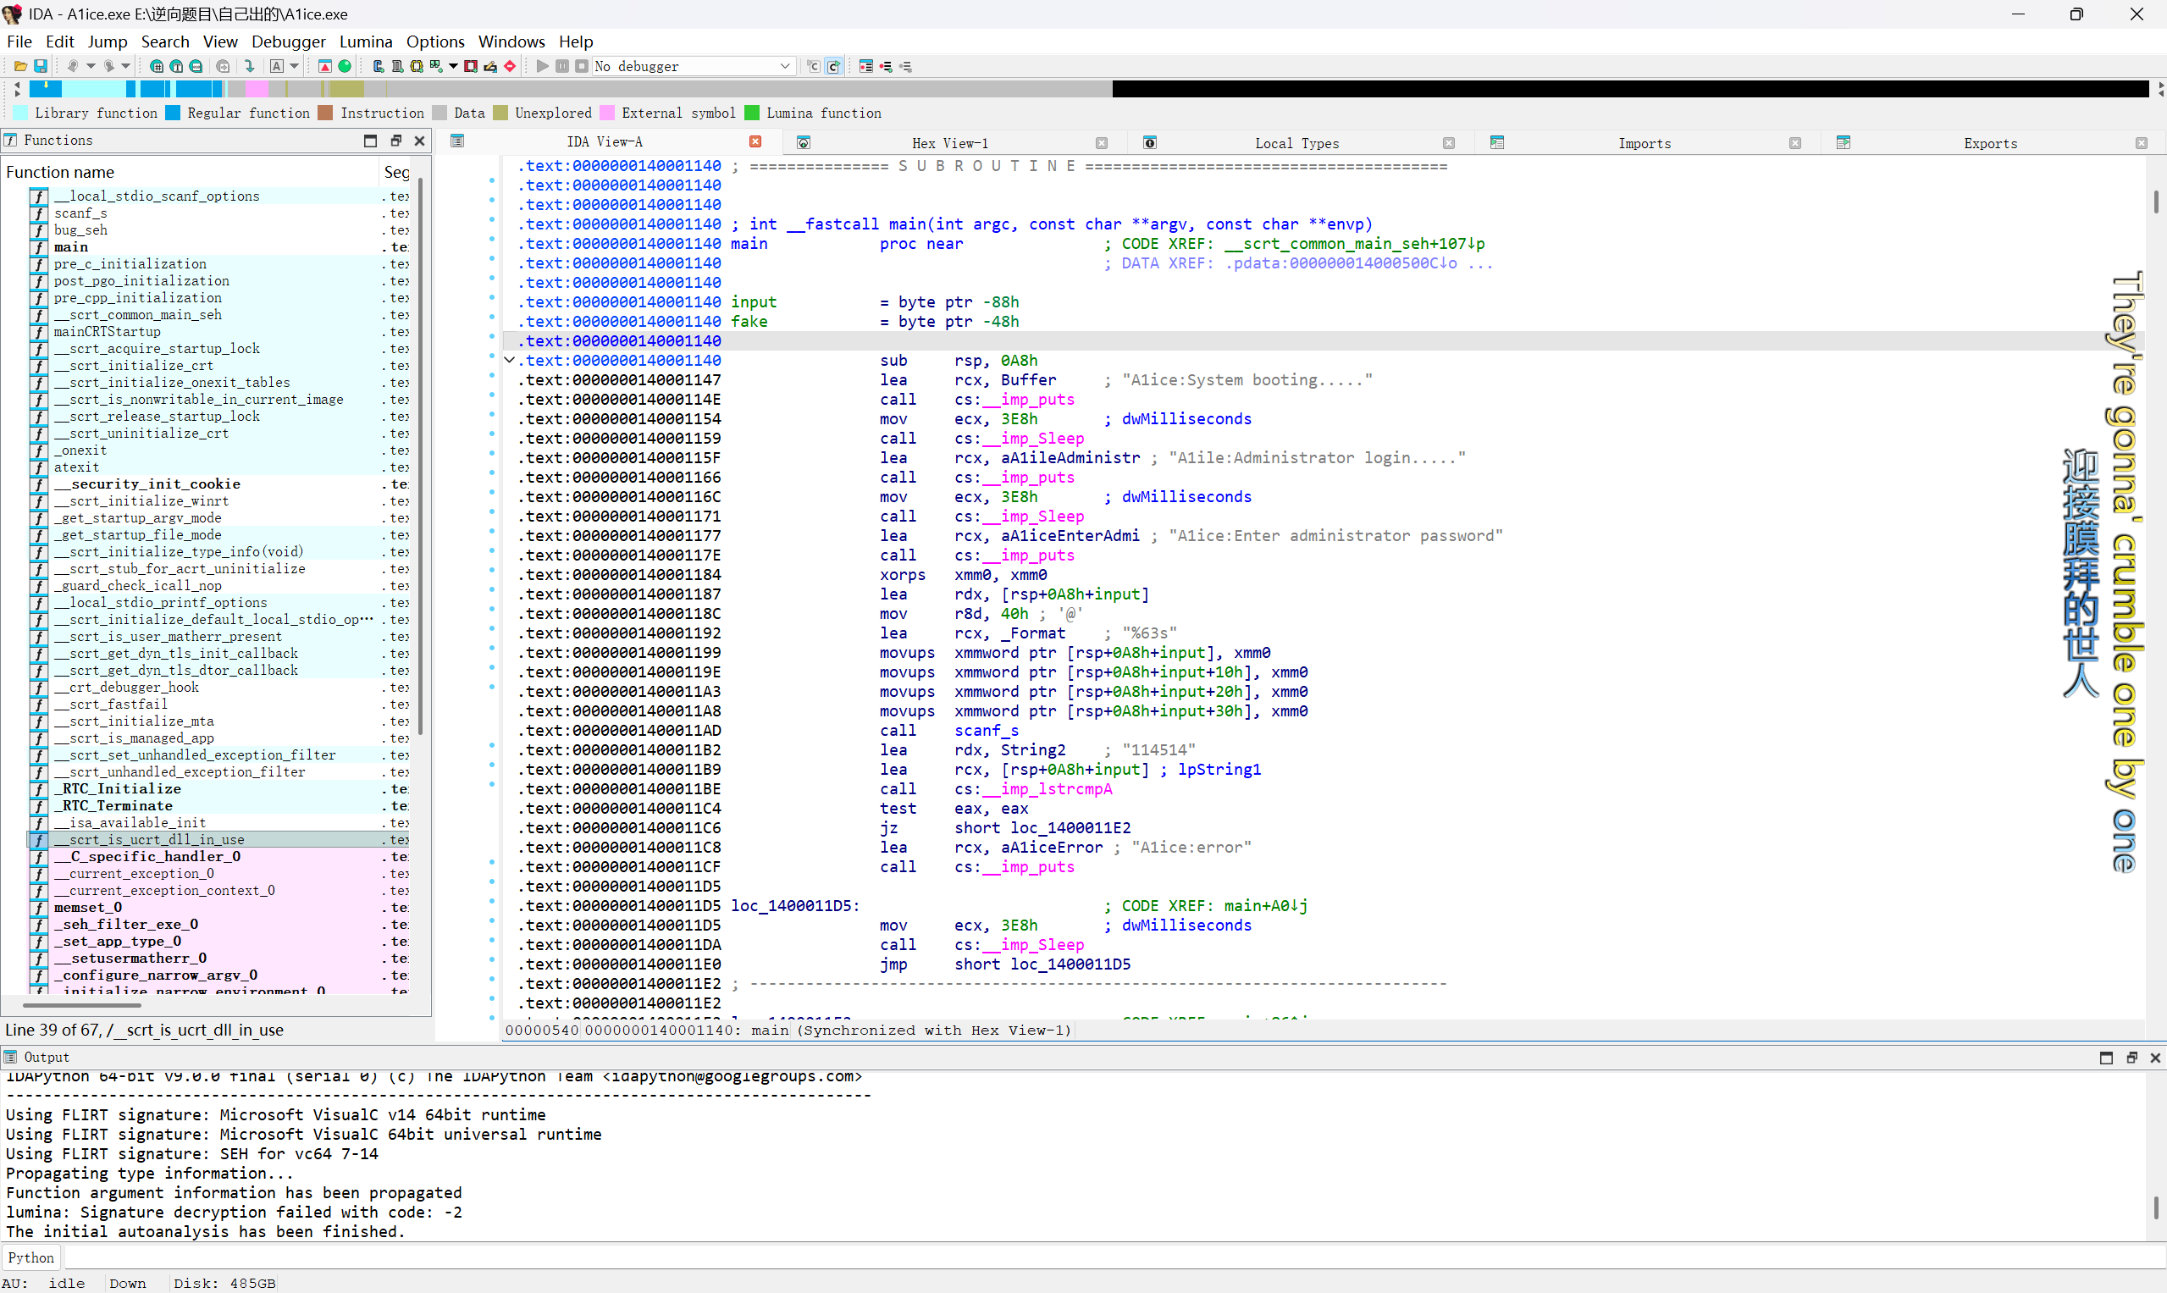Click the red up-triangle toolbar icon
The height and width of the screenshot is (1293, 2167).
(x=325, y=66)
